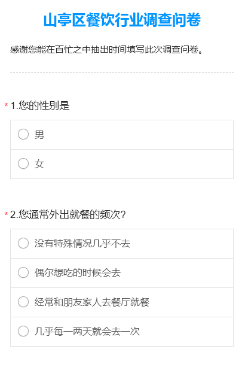Tick radio circle for 几乎每一两天就会去一次
The height and width of the screenshot is (367, 242).
tap(23, 331)
